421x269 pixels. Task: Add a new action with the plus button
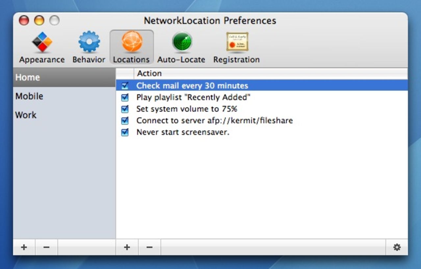(127, 247)
